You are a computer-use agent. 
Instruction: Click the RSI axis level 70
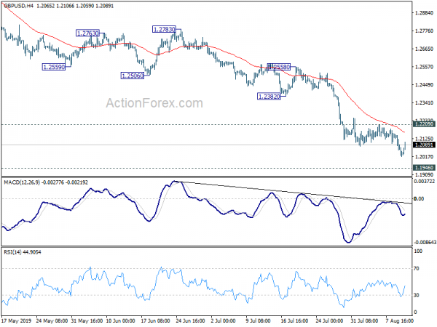[x=417, y=269]
